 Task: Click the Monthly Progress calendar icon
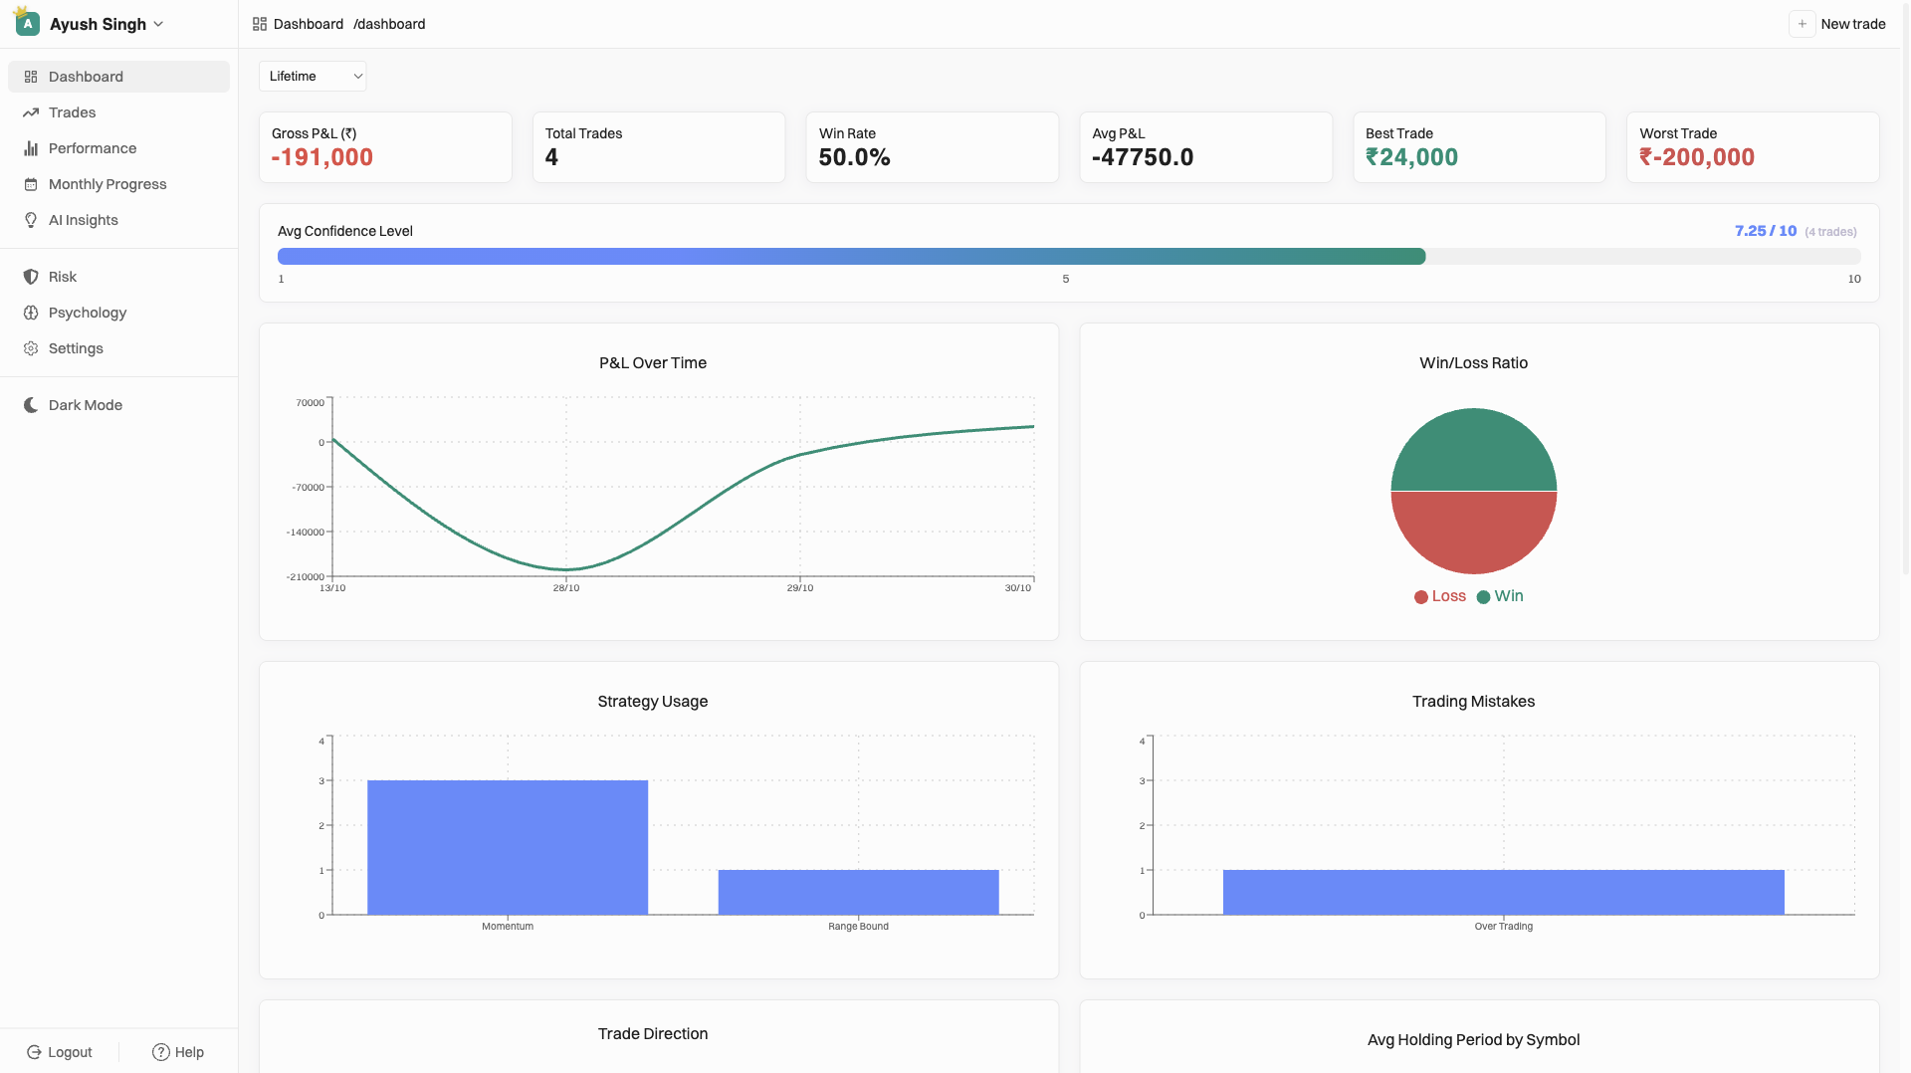[x=31, y=184]
